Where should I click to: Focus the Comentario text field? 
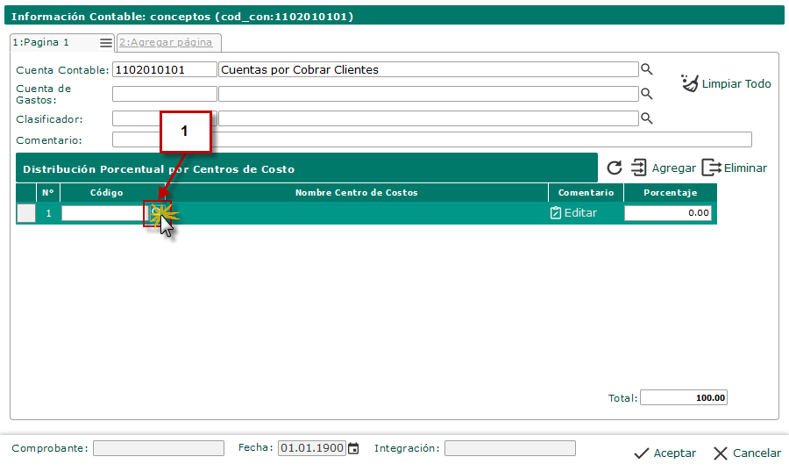tap(431, 139)
